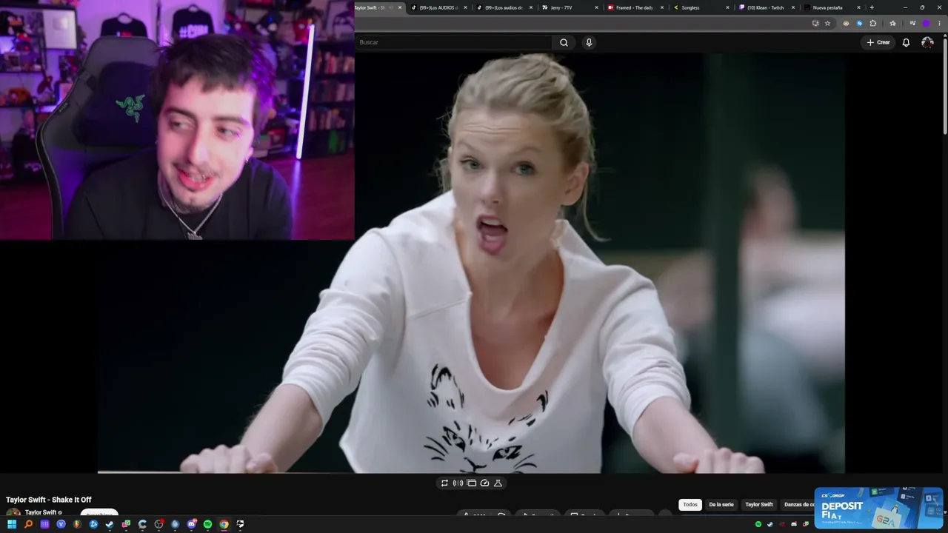This screenshot has height=533, width=948.
Task: Open the playback speed gauge icon
Action: 484,483
